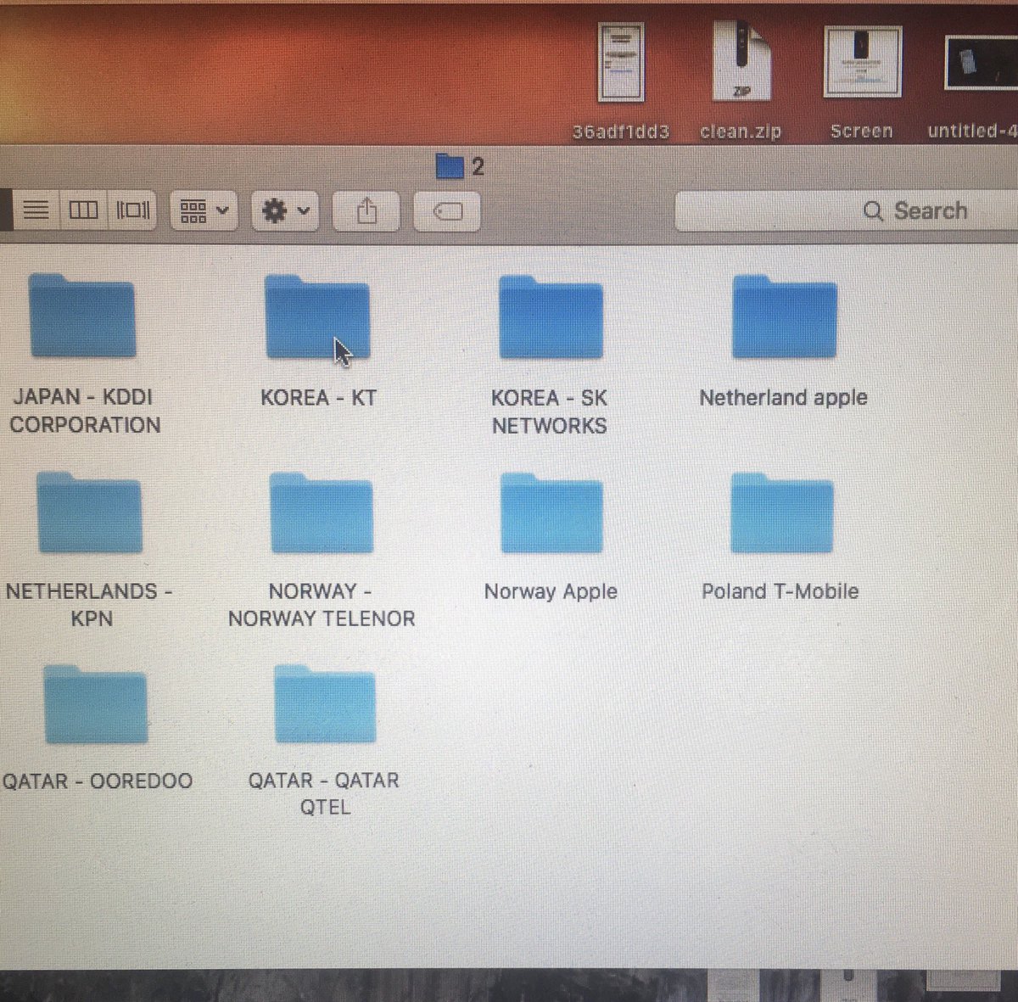Select the Norway Apple folder icon

551,512
